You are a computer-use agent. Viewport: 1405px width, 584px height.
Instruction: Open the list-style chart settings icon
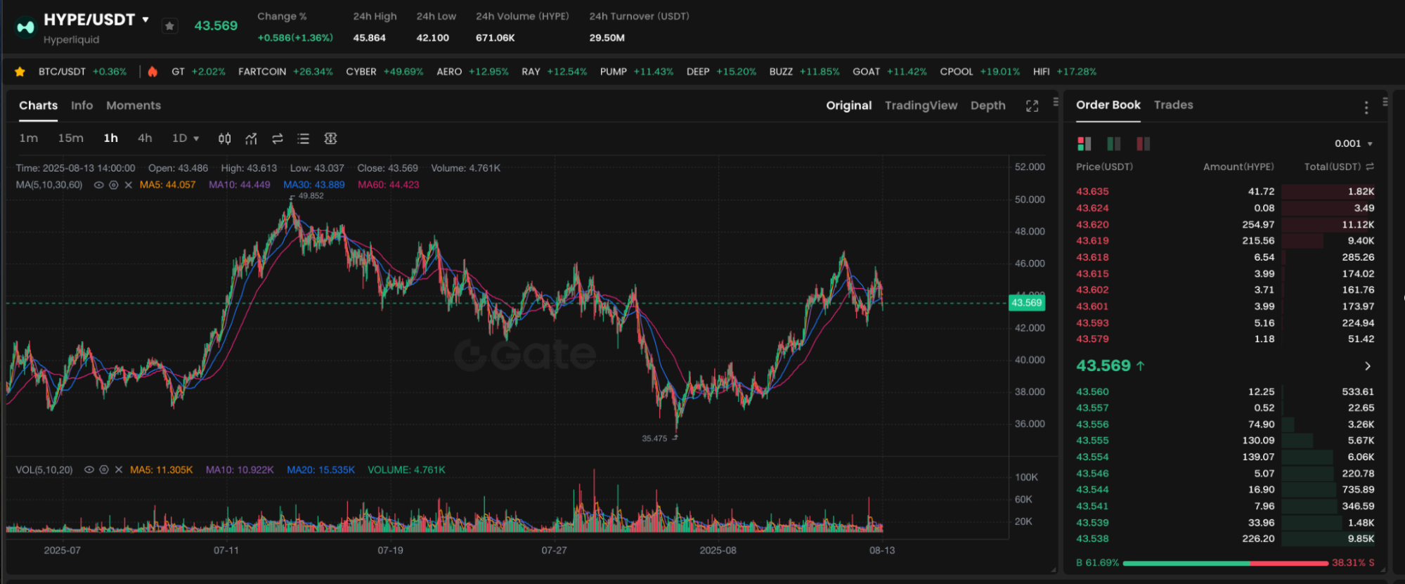pyautogui.click(x=303, y=138)
